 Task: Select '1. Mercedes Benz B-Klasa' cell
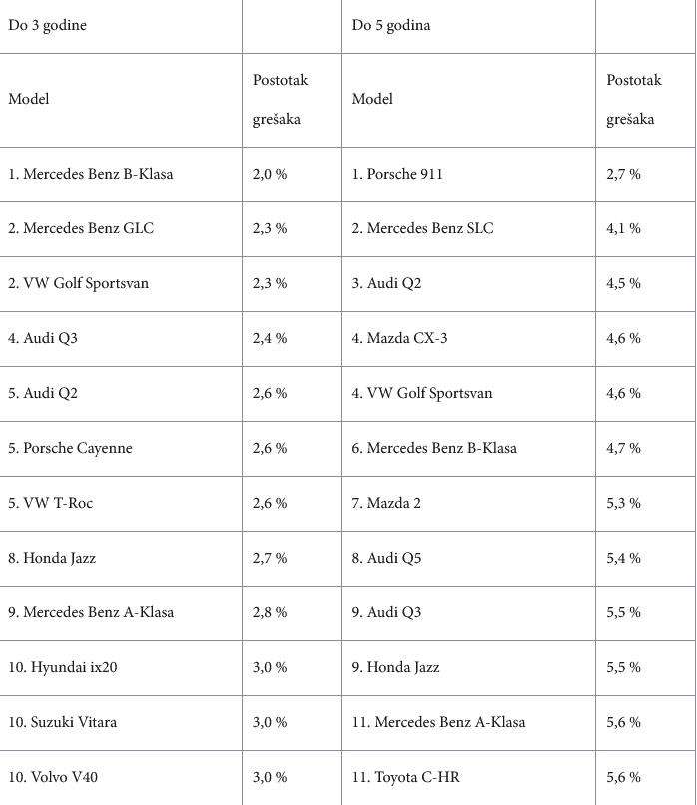91,174
